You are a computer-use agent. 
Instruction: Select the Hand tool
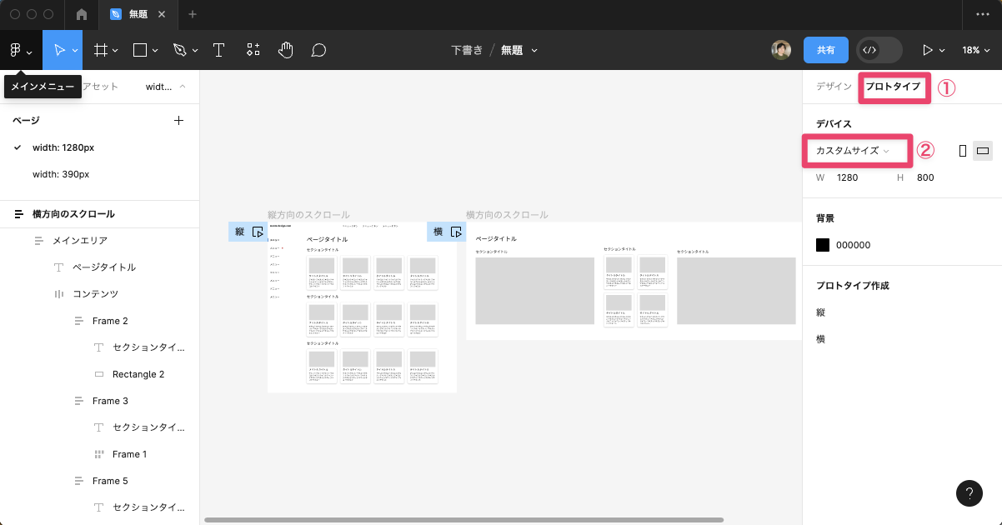tap(286, 50)
